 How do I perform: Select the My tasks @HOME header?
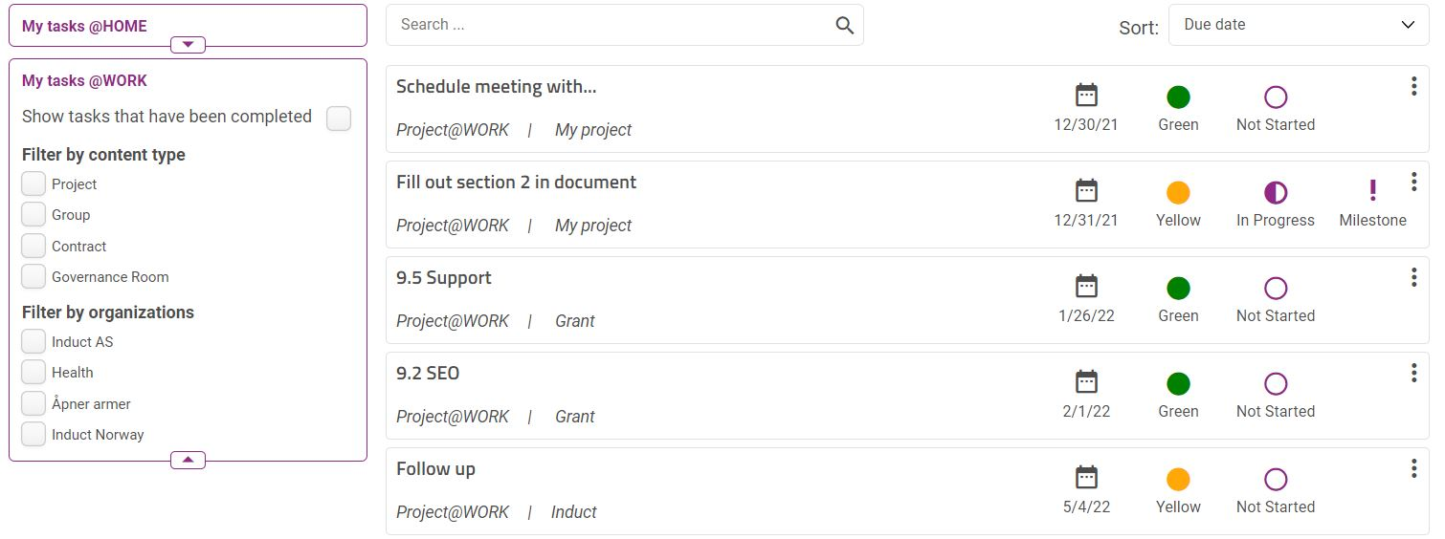(x=84, y=26)
